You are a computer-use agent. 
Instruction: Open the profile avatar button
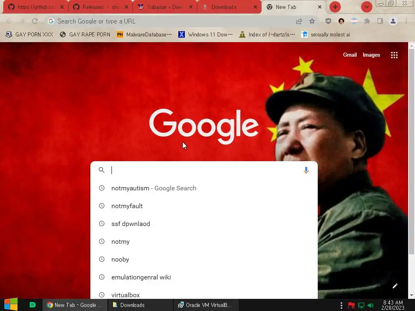click(393, 21)
